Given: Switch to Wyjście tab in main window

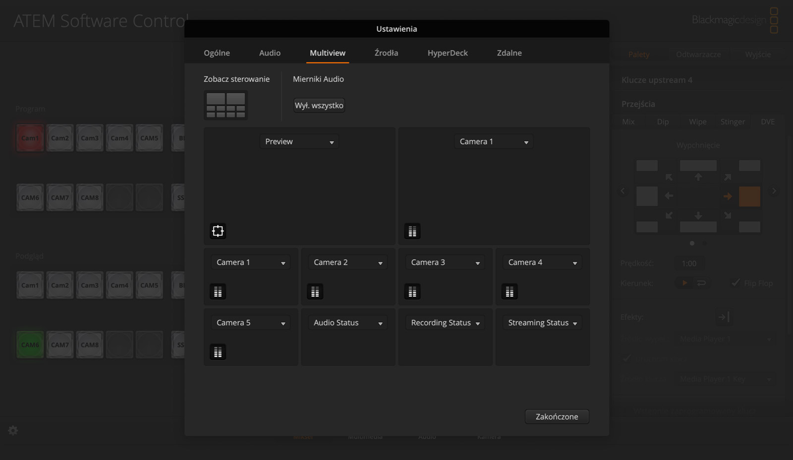Looking at the screenshot, I should tap(758, 55).
